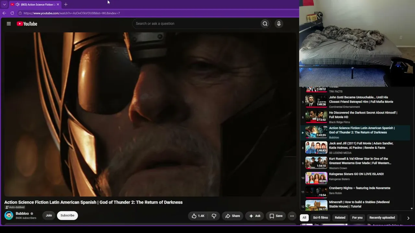Image resolution: width=415 pixels, height=233 pixels.
Task: Like the video with 1.4K likes
Action: 198,216
